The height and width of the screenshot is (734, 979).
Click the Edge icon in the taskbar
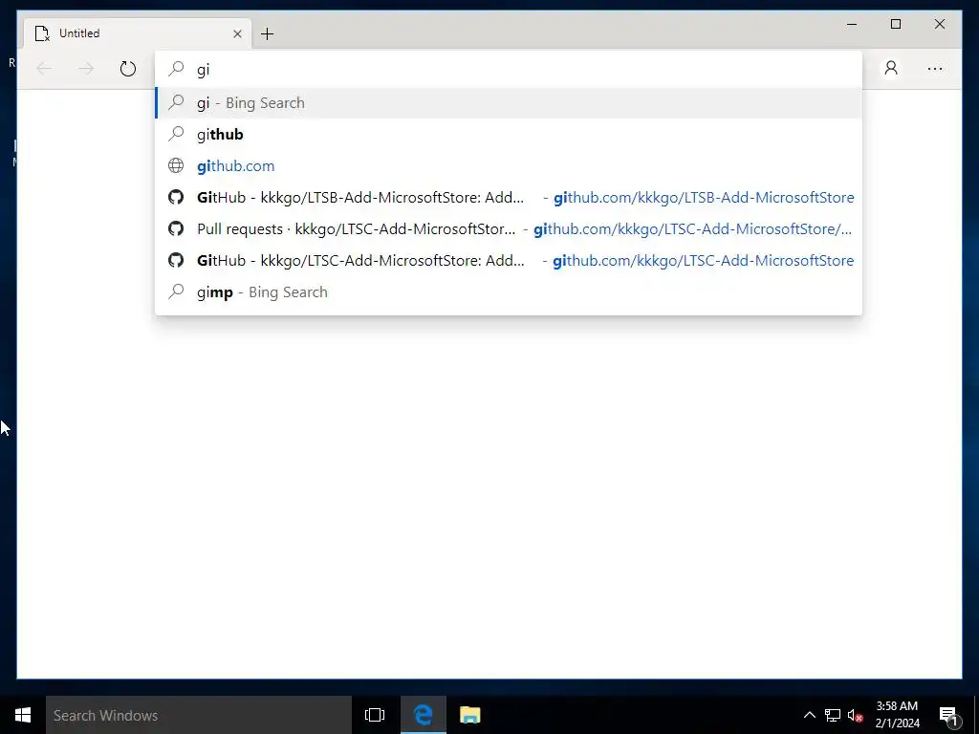(423, 715)
